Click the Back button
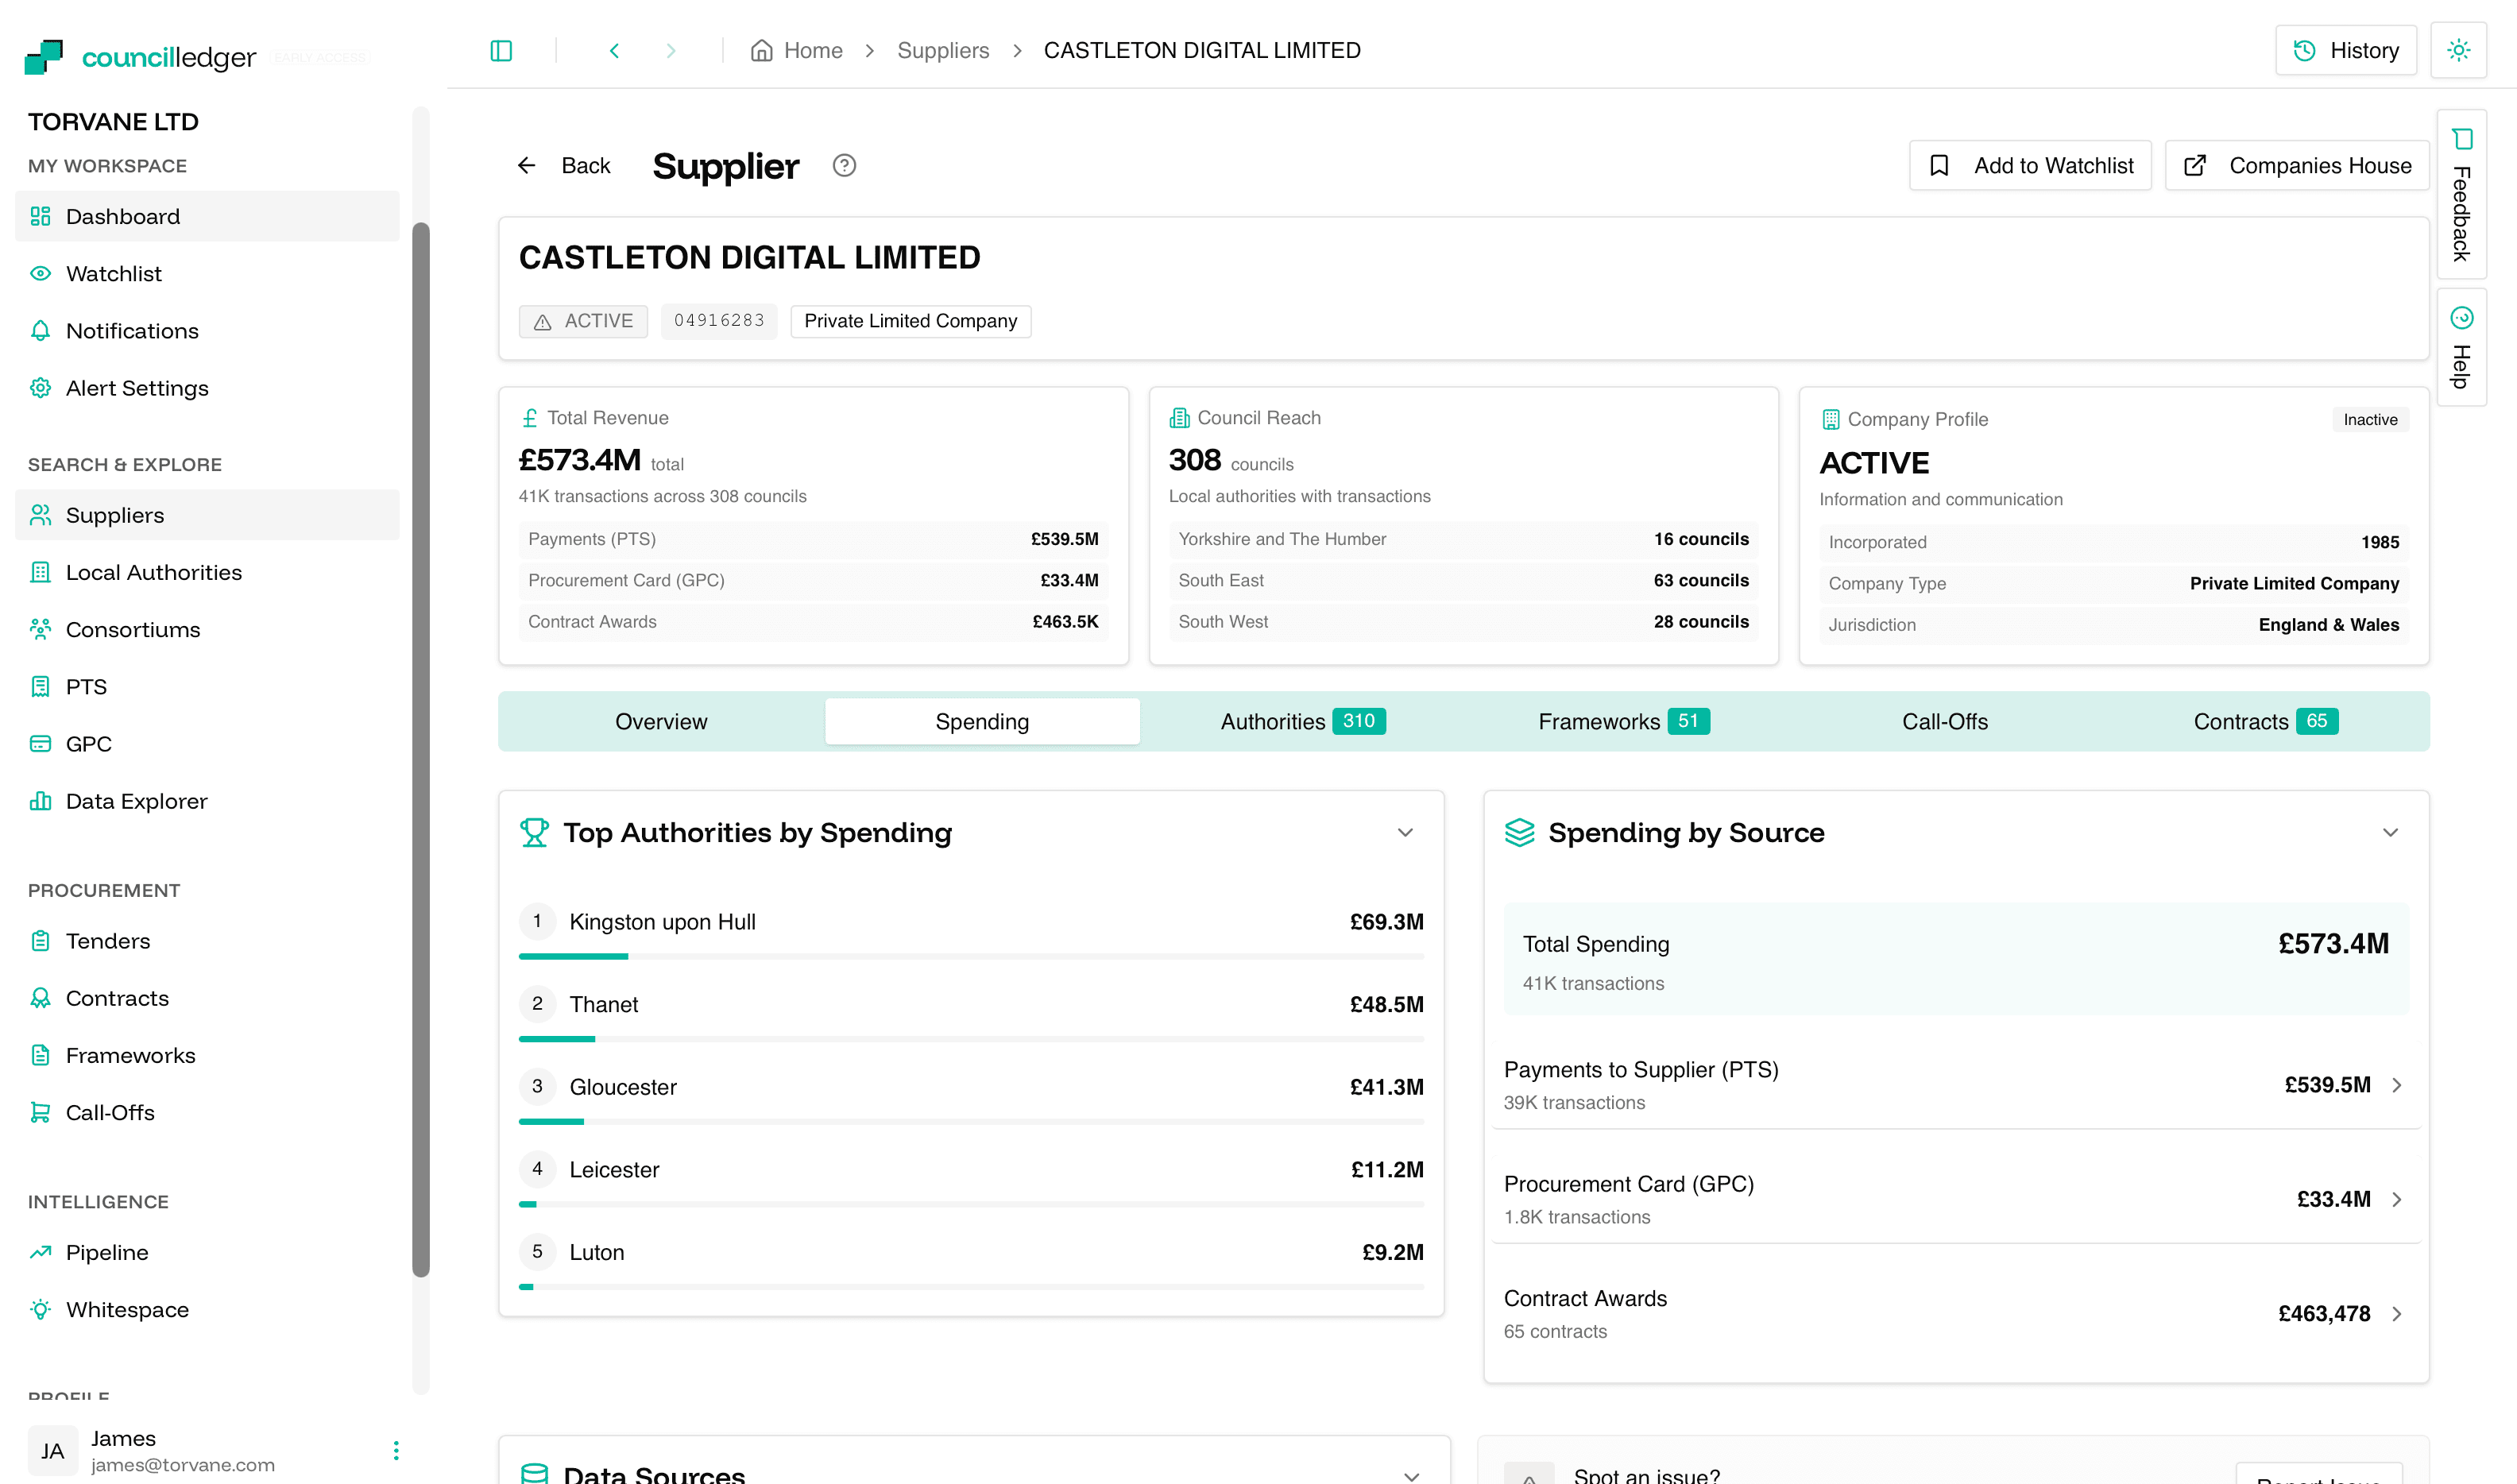The width and height of the screenshot is (2517, 1484). point(563,165)
